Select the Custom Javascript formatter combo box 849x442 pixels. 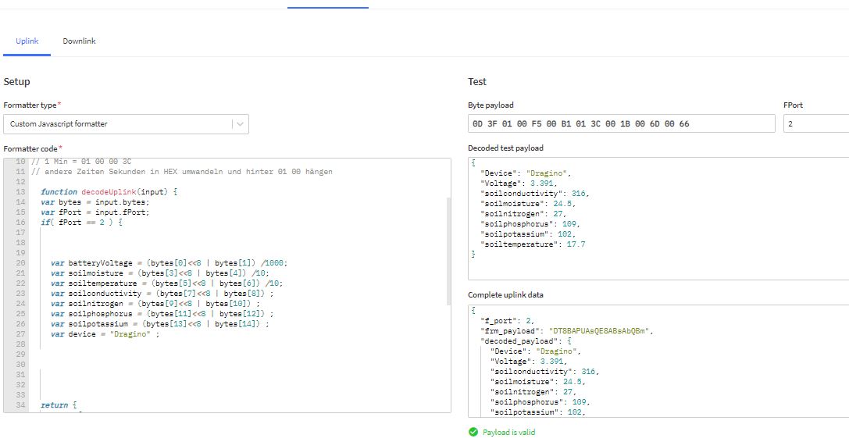(117, 123)
